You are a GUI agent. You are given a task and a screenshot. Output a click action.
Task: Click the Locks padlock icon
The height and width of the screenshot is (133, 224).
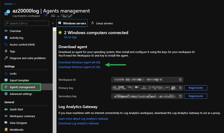pos(6,73)
